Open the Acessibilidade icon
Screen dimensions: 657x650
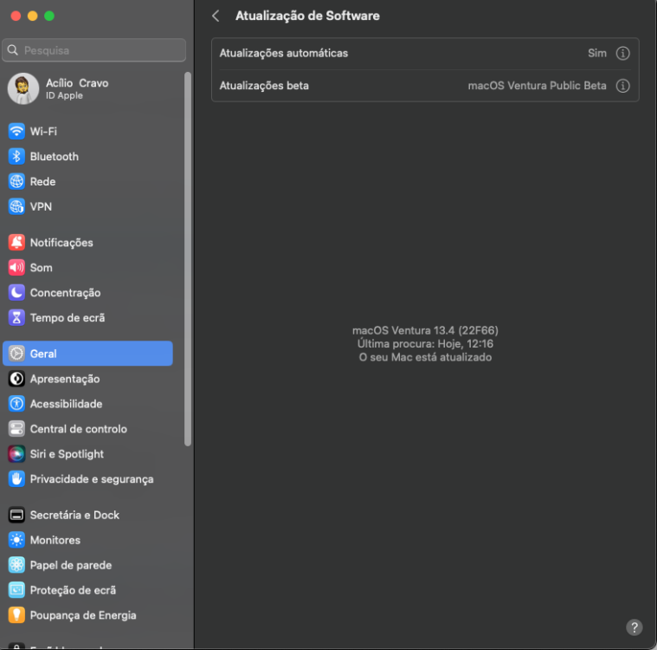coord(16,404)
